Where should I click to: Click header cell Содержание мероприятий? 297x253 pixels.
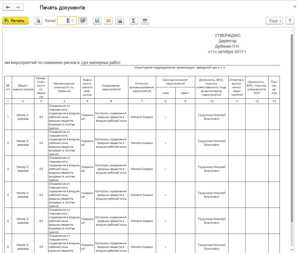(111, 87)
